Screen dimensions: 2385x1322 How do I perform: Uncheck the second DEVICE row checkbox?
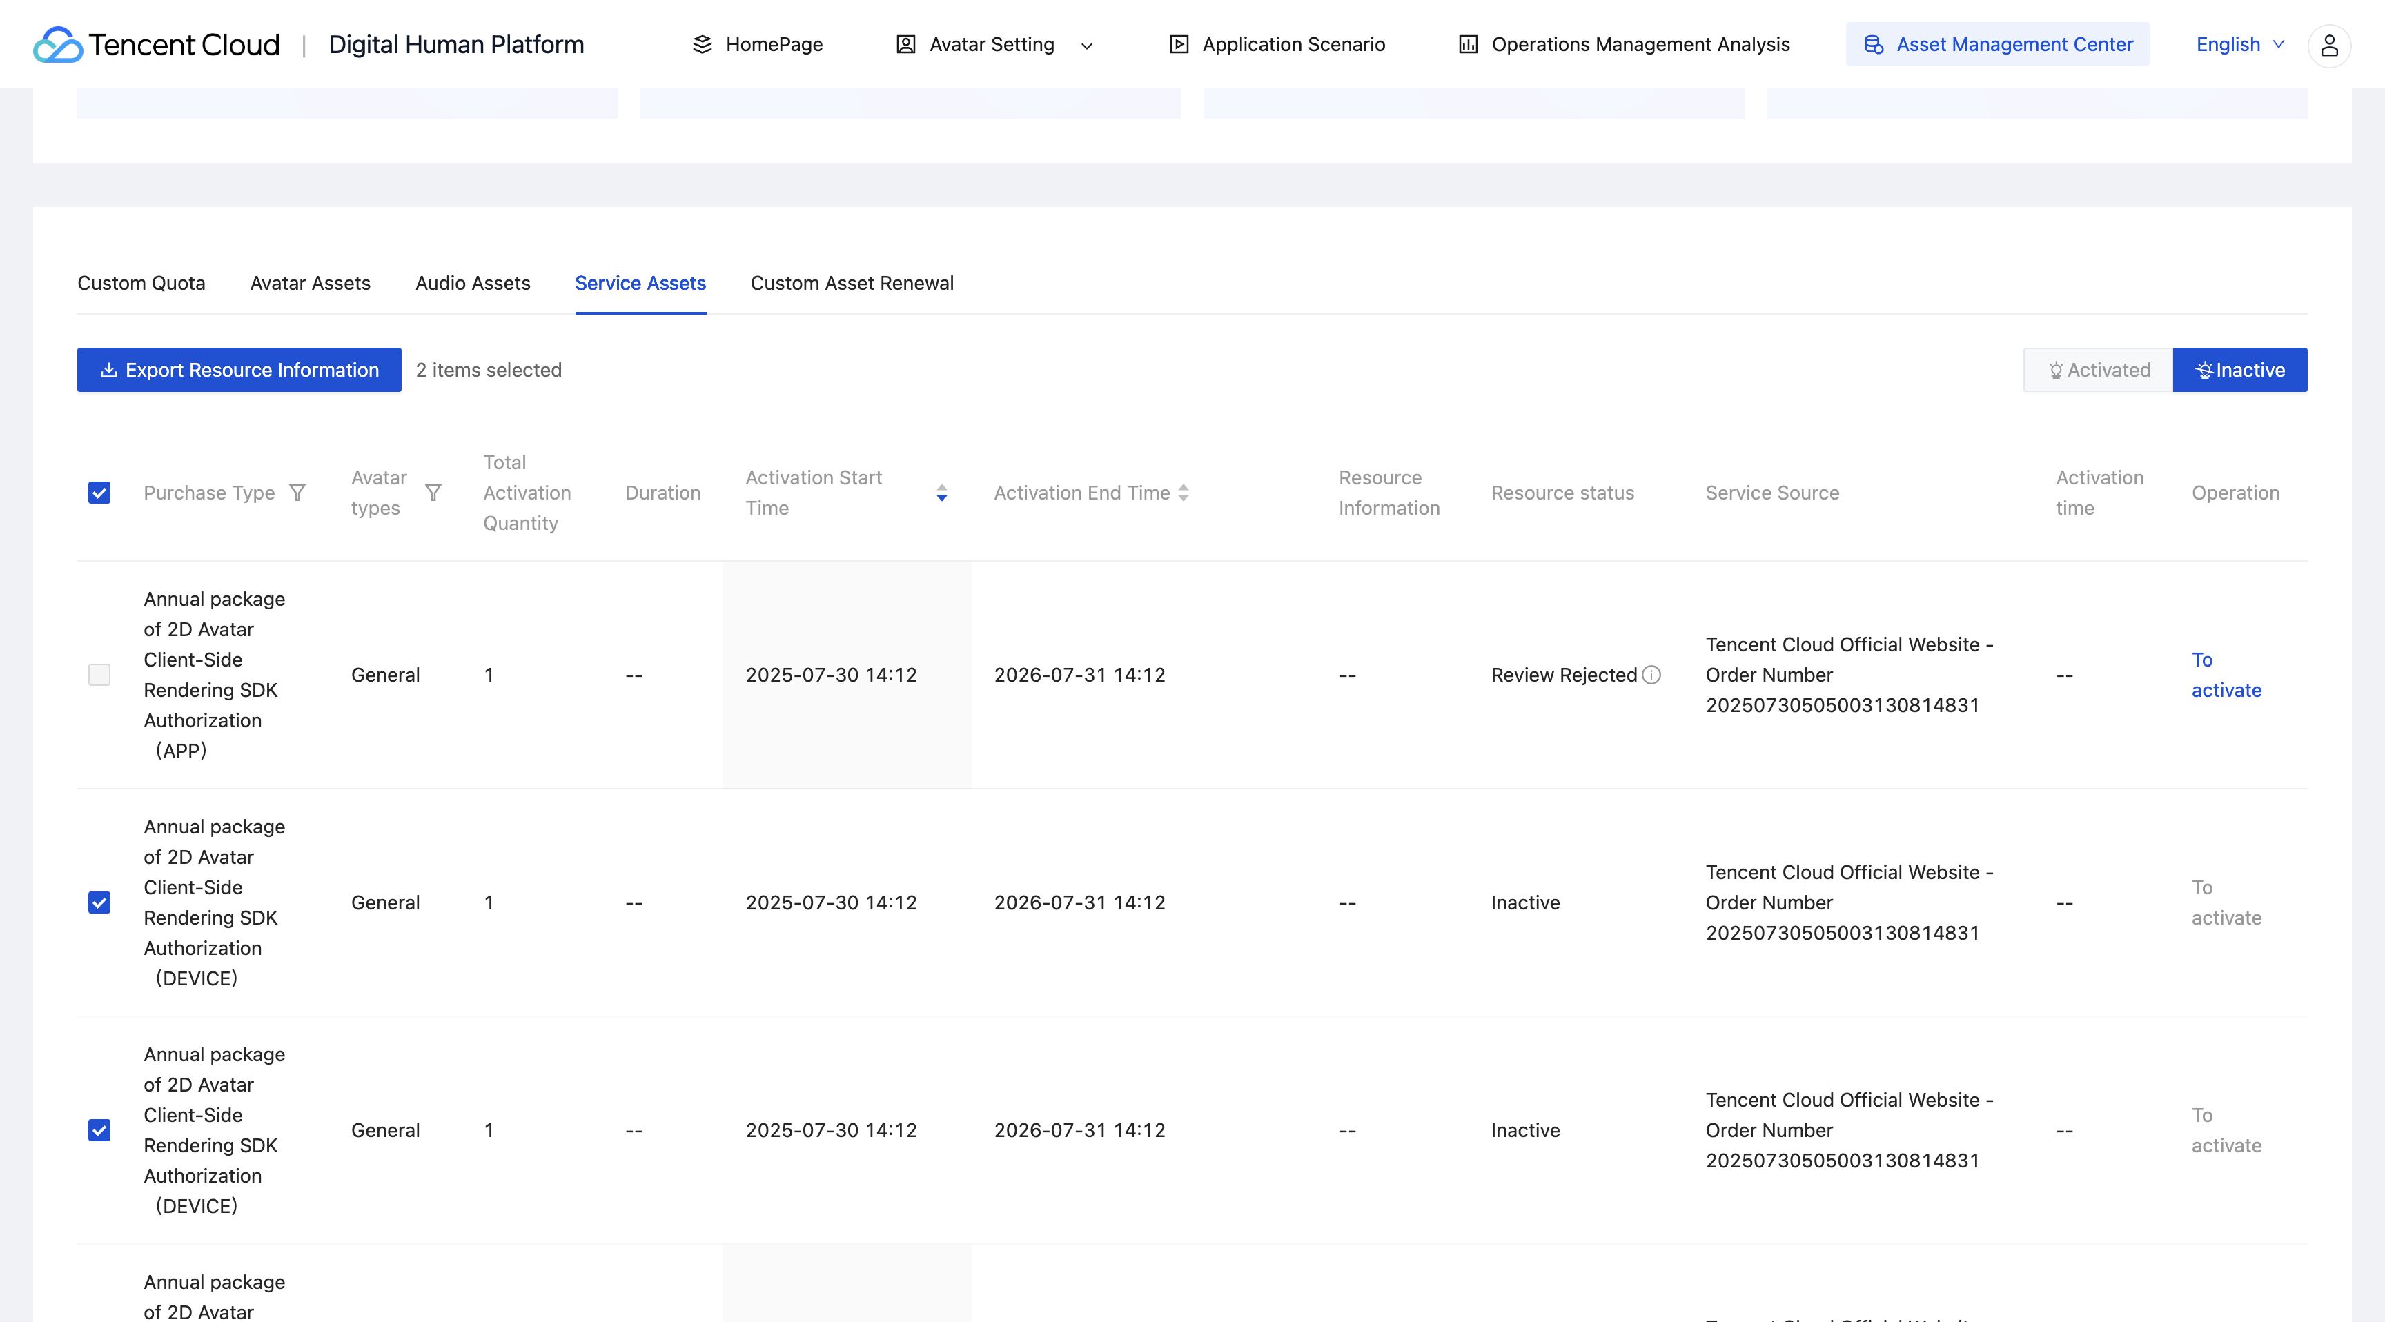tap(99, 1130)
